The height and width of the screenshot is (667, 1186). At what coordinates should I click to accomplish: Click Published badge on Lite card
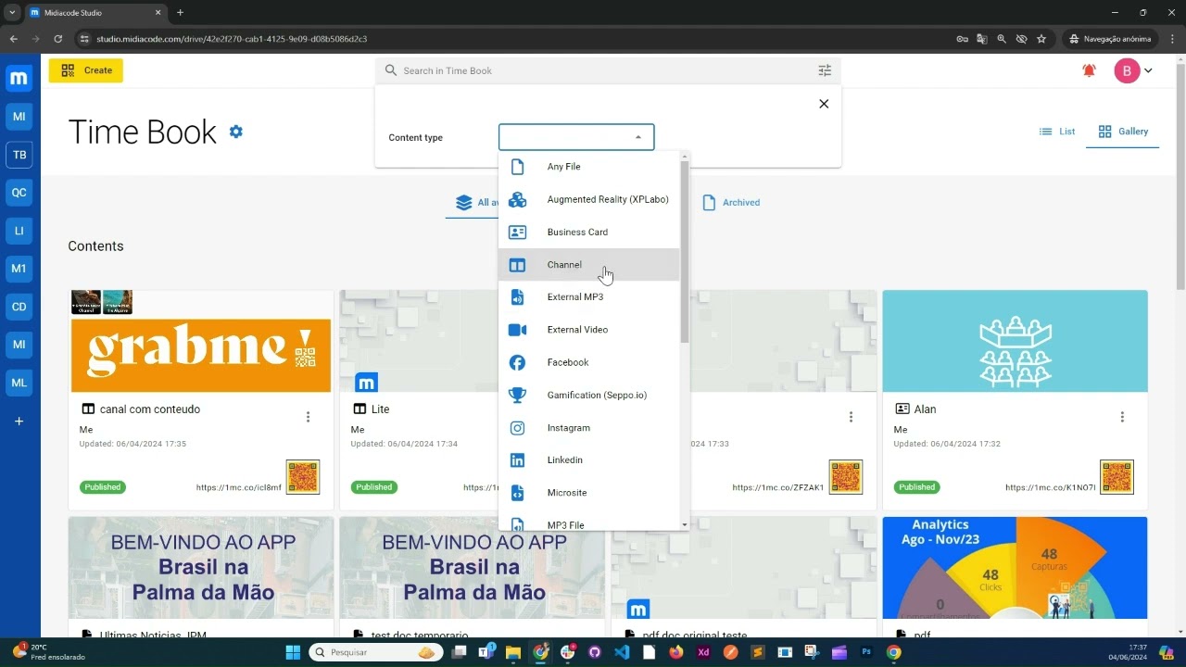coord(374,487)
